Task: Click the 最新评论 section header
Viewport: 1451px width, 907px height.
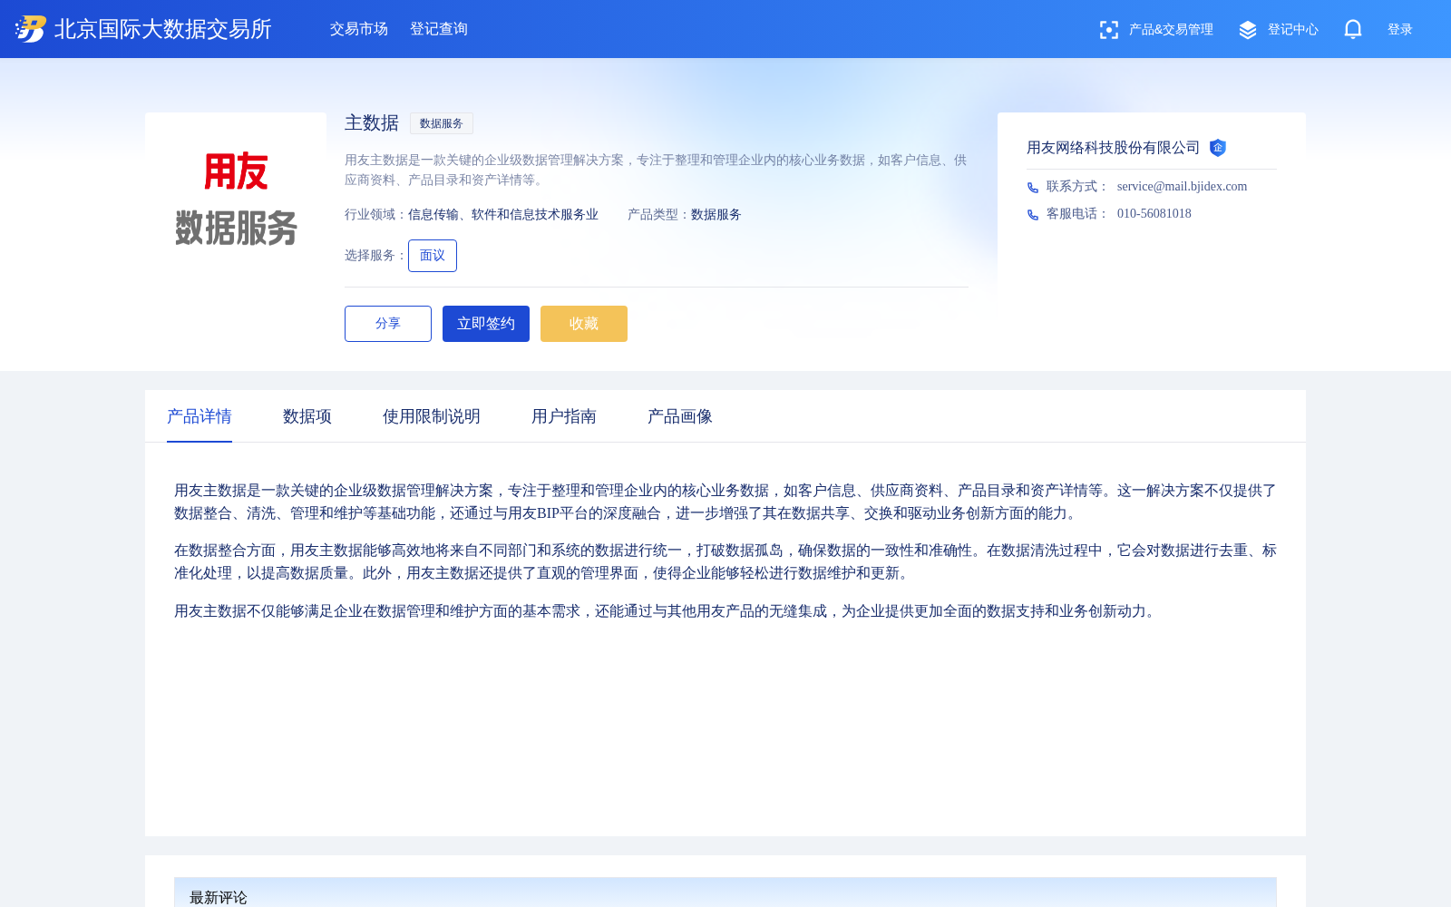Action: (x=219, y=897)
